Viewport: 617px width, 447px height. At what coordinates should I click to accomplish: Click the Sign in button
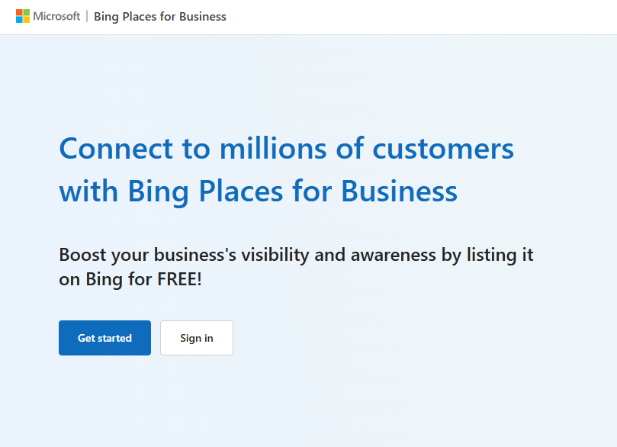coord(197,338)
